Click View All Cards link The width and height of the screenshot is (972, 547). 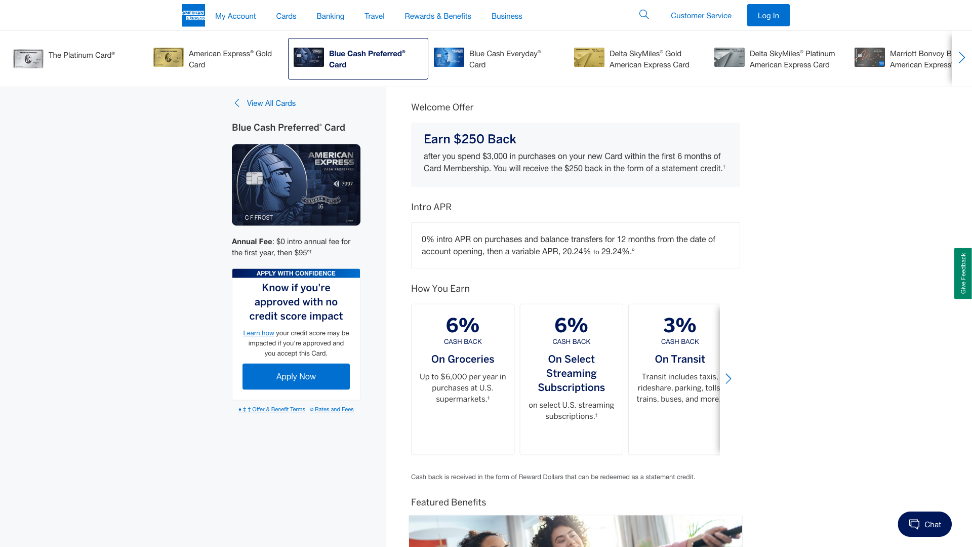point(271,103)
